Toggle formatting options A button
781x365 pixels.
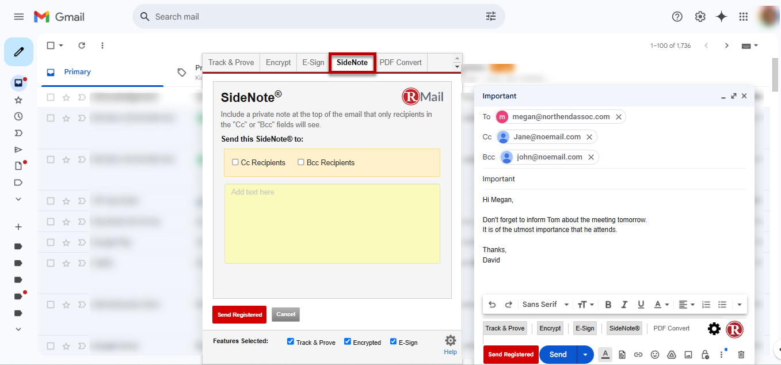click(605, 355)
